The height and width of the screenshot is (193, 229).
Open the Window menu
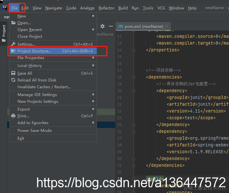(x=176, y=8)
